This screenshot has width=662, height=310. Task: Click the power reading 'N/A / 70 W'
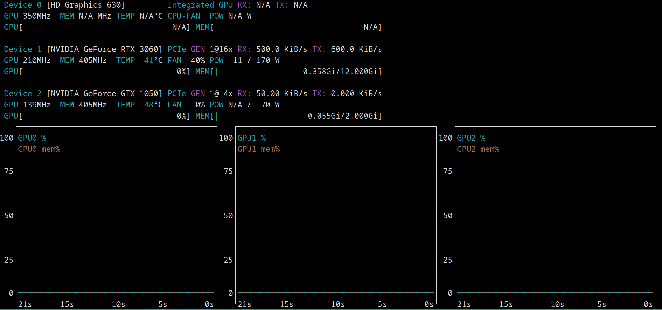click(254, 105)
